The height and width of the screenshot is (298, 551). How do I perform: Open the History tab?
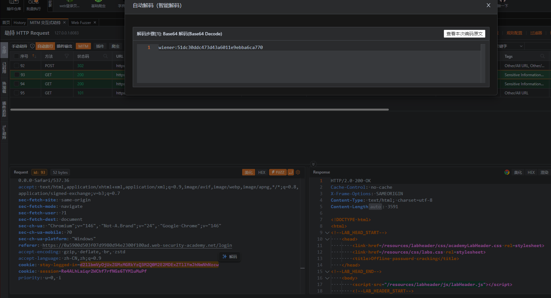19,23
